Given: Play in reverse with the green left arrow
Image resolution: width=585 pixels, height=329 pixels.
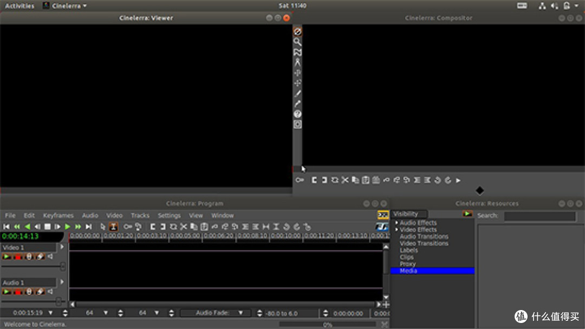Looking at the screenshot, I should [27, 227].
